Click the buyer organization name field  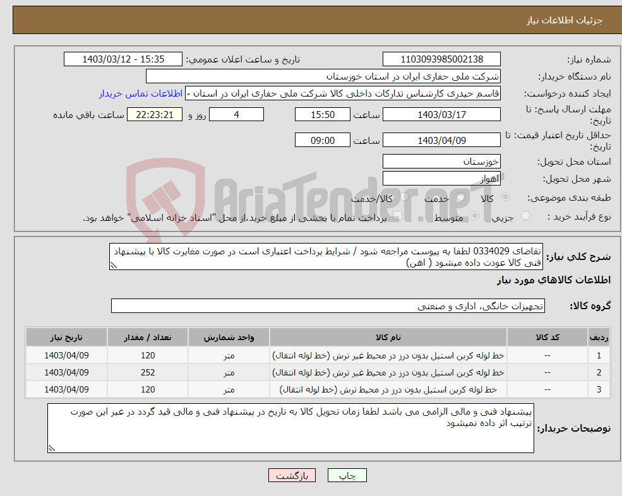(x=323, y=76)
